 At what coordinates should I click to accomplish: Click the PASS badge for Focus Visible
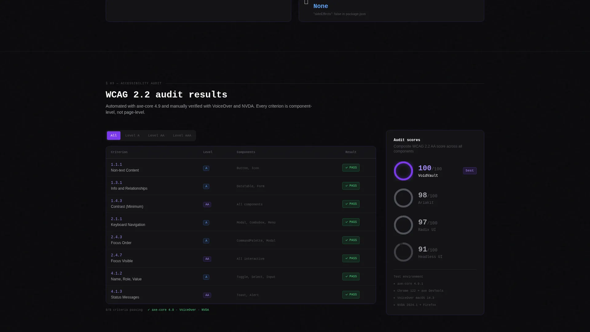351,259
